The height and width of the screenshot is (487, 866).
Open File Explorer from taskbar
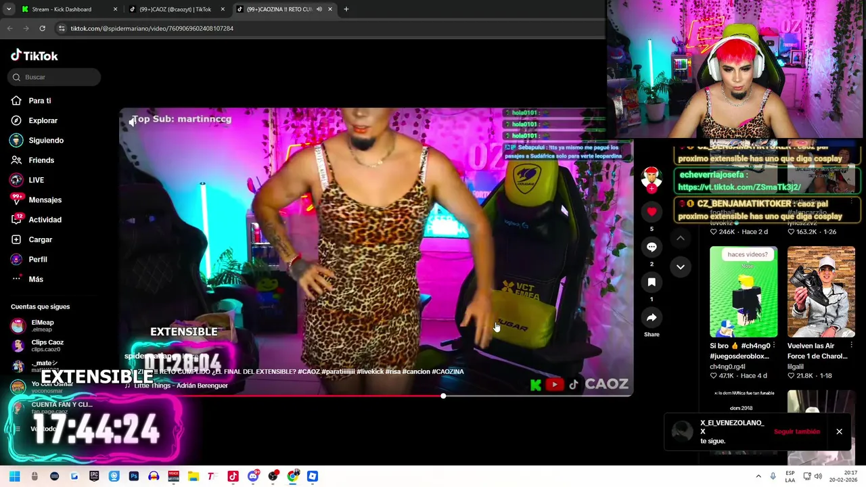(x=193, y=476)
